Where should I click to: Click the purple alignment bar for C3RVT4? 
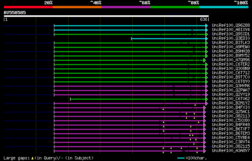pos(129,143)
